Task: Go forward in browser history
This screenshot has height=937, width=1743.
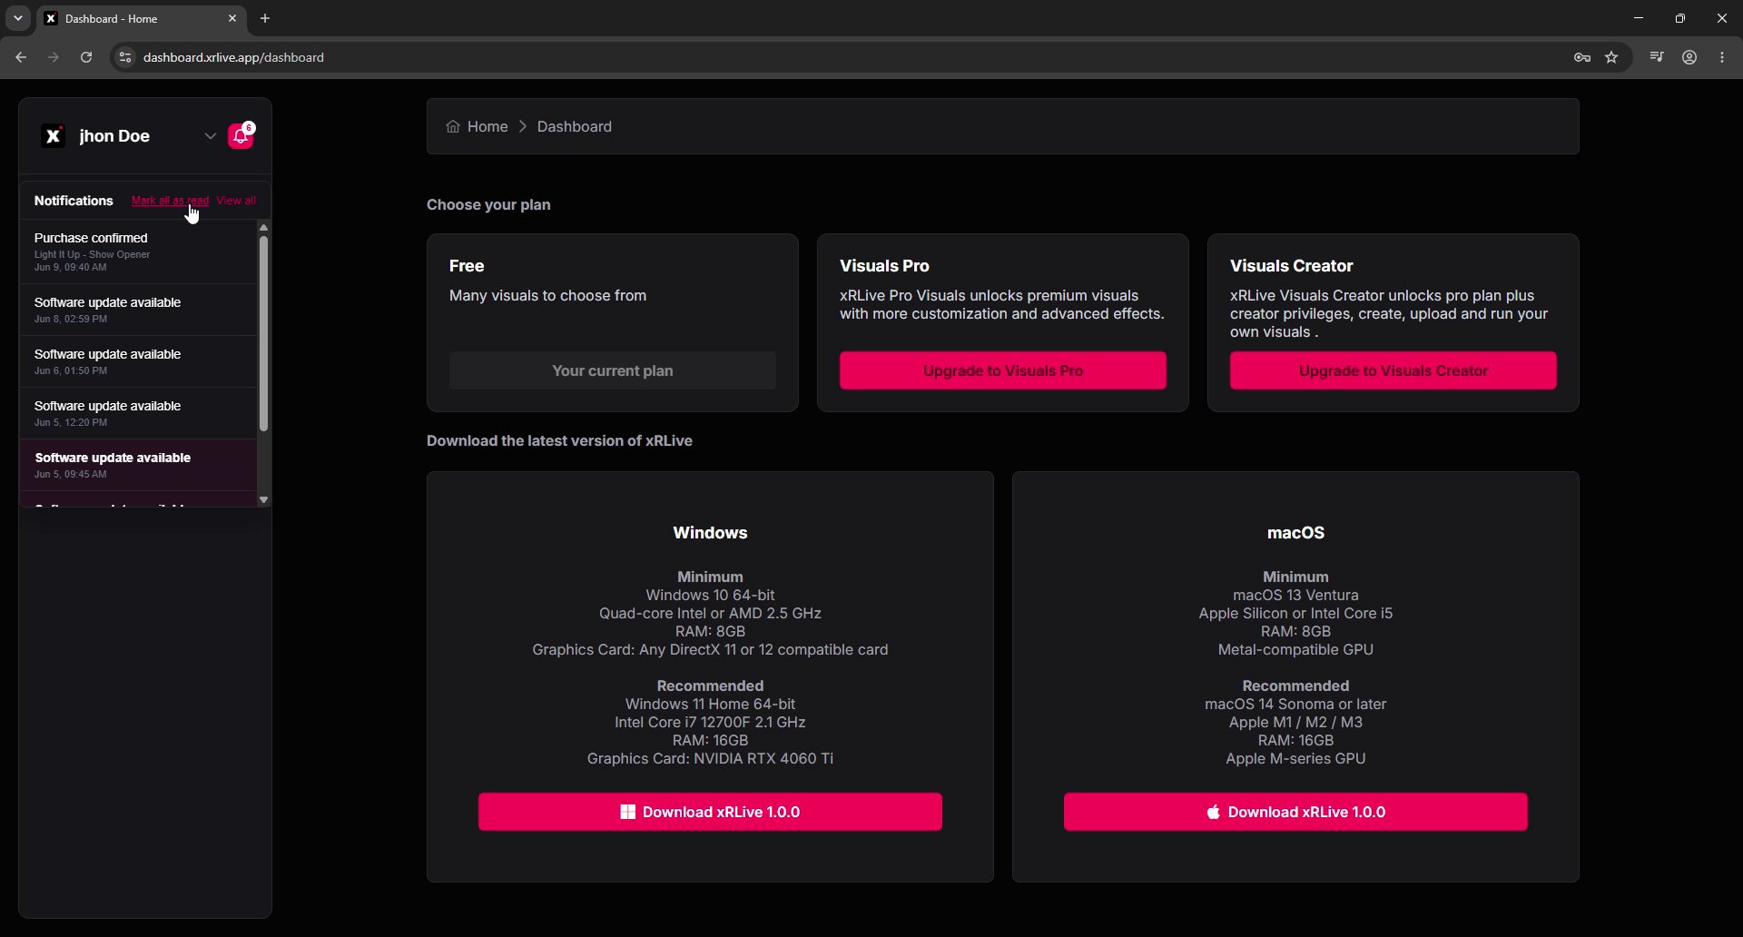Action: point(54,57)
